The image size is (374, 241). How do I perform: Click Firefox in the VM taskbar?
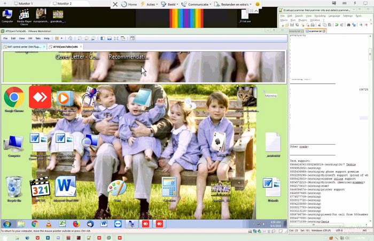[76, 223]
